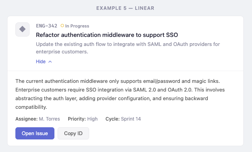
Task: Click assignee name M. Torres
Action: pos(50,119)
